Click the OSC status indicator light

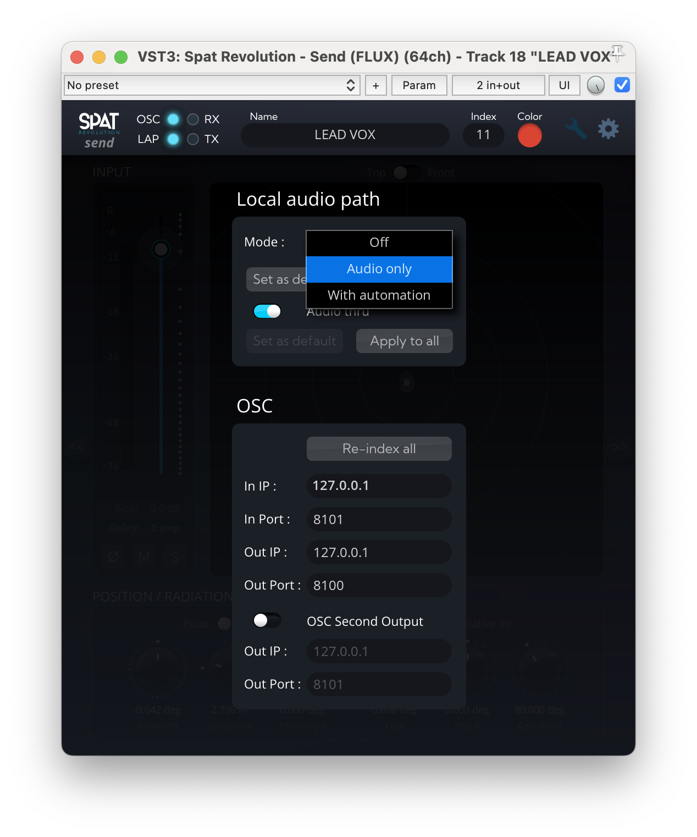pos(173,119)
